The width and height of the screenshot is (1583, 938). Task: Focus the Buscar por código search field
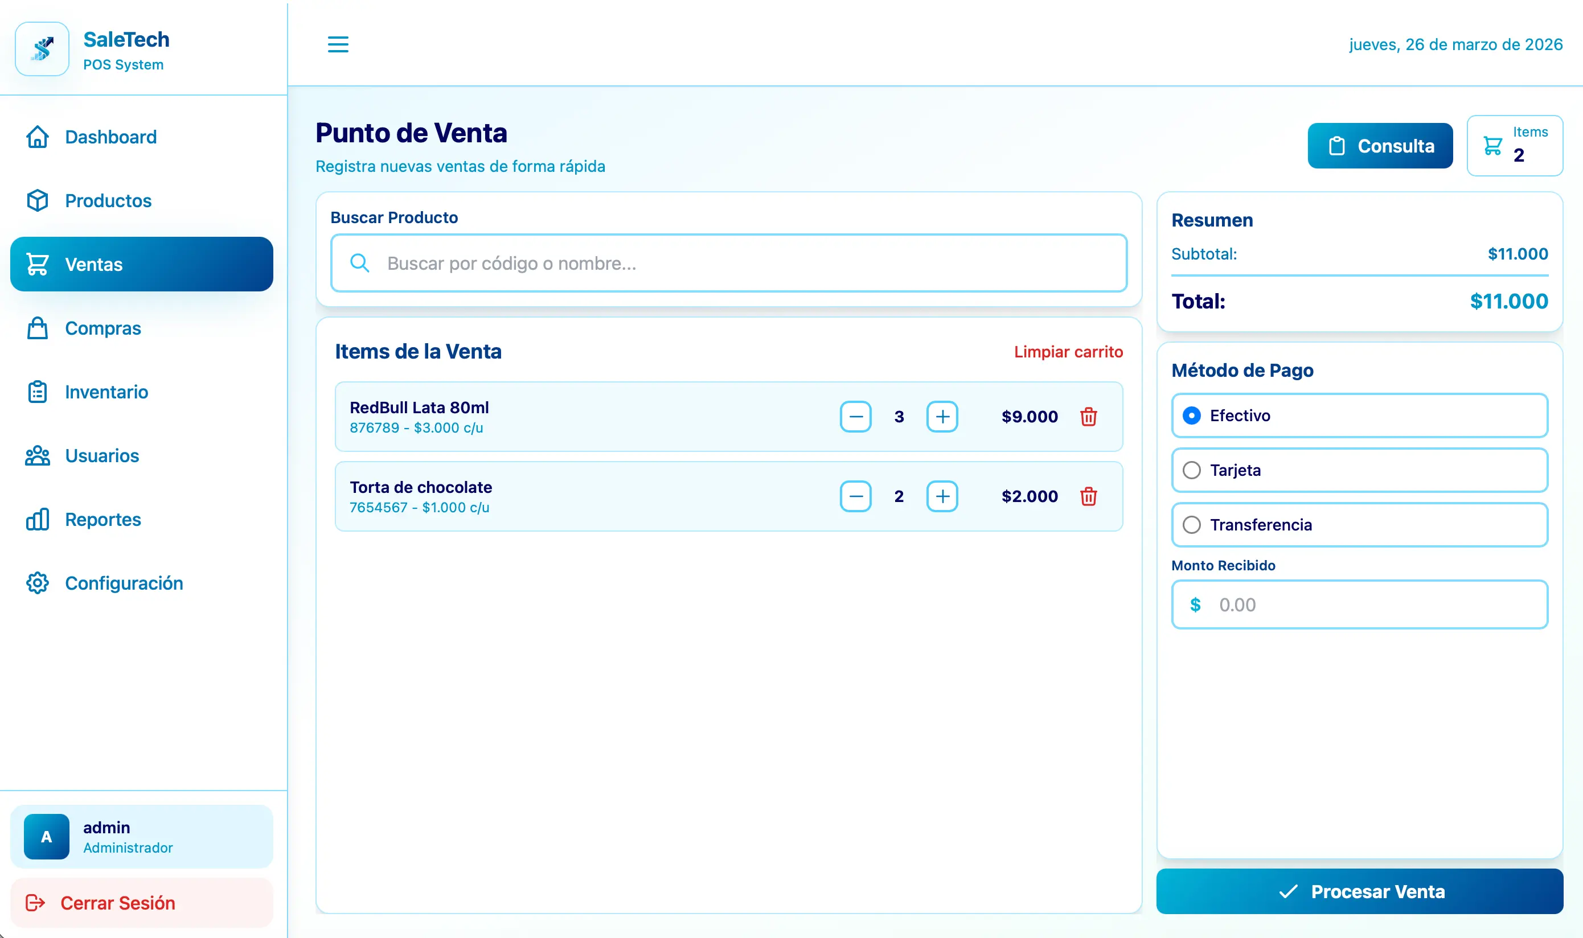pyautogui.click(x=727, y=263)
